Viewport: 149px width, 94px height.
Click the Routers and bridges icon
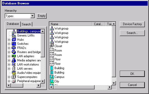pyautogui.click(x=14, y=52)
